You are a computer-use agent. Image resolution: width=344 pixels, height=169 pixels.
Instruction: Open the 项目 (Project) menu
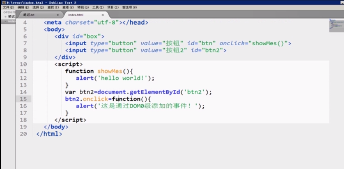[113, 7]
